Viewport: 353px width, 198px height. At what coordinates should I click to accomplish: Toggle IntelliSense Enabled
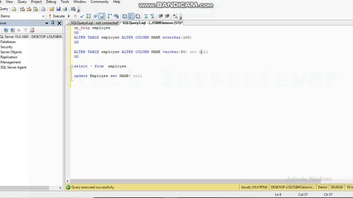(x=101, y=16)
